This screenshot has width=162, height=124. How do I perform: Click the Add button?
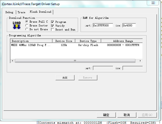pos(65,77)
